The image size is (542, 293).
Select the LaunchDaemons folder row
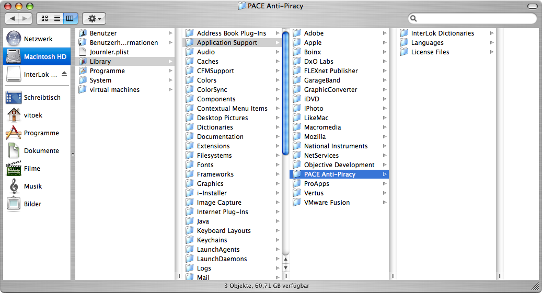(232, 259)
